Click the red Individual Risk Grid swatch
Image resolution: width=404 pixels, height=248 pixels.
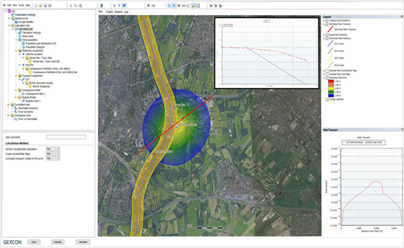331,81
